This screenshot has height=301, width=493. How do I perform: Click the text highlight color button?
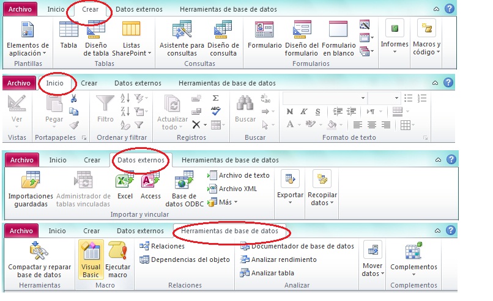pyautogui.click(x=310, y=125)
